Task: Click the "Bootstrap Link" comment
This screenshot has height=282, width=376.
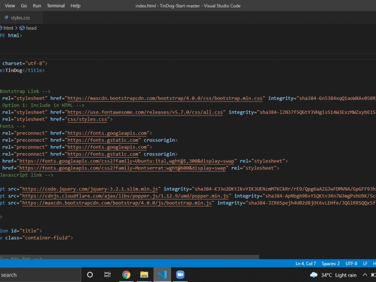Action: pos(25,91)
